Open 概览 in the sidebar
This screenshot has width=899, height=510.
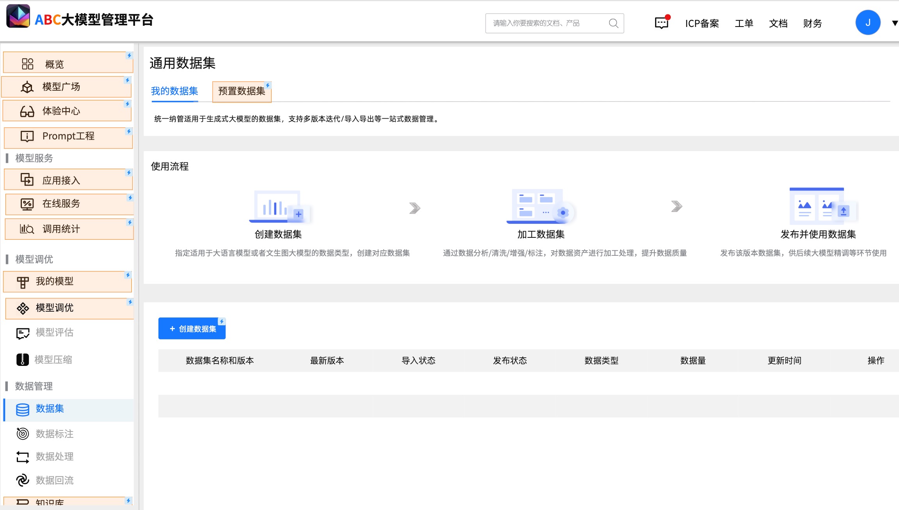68,62
